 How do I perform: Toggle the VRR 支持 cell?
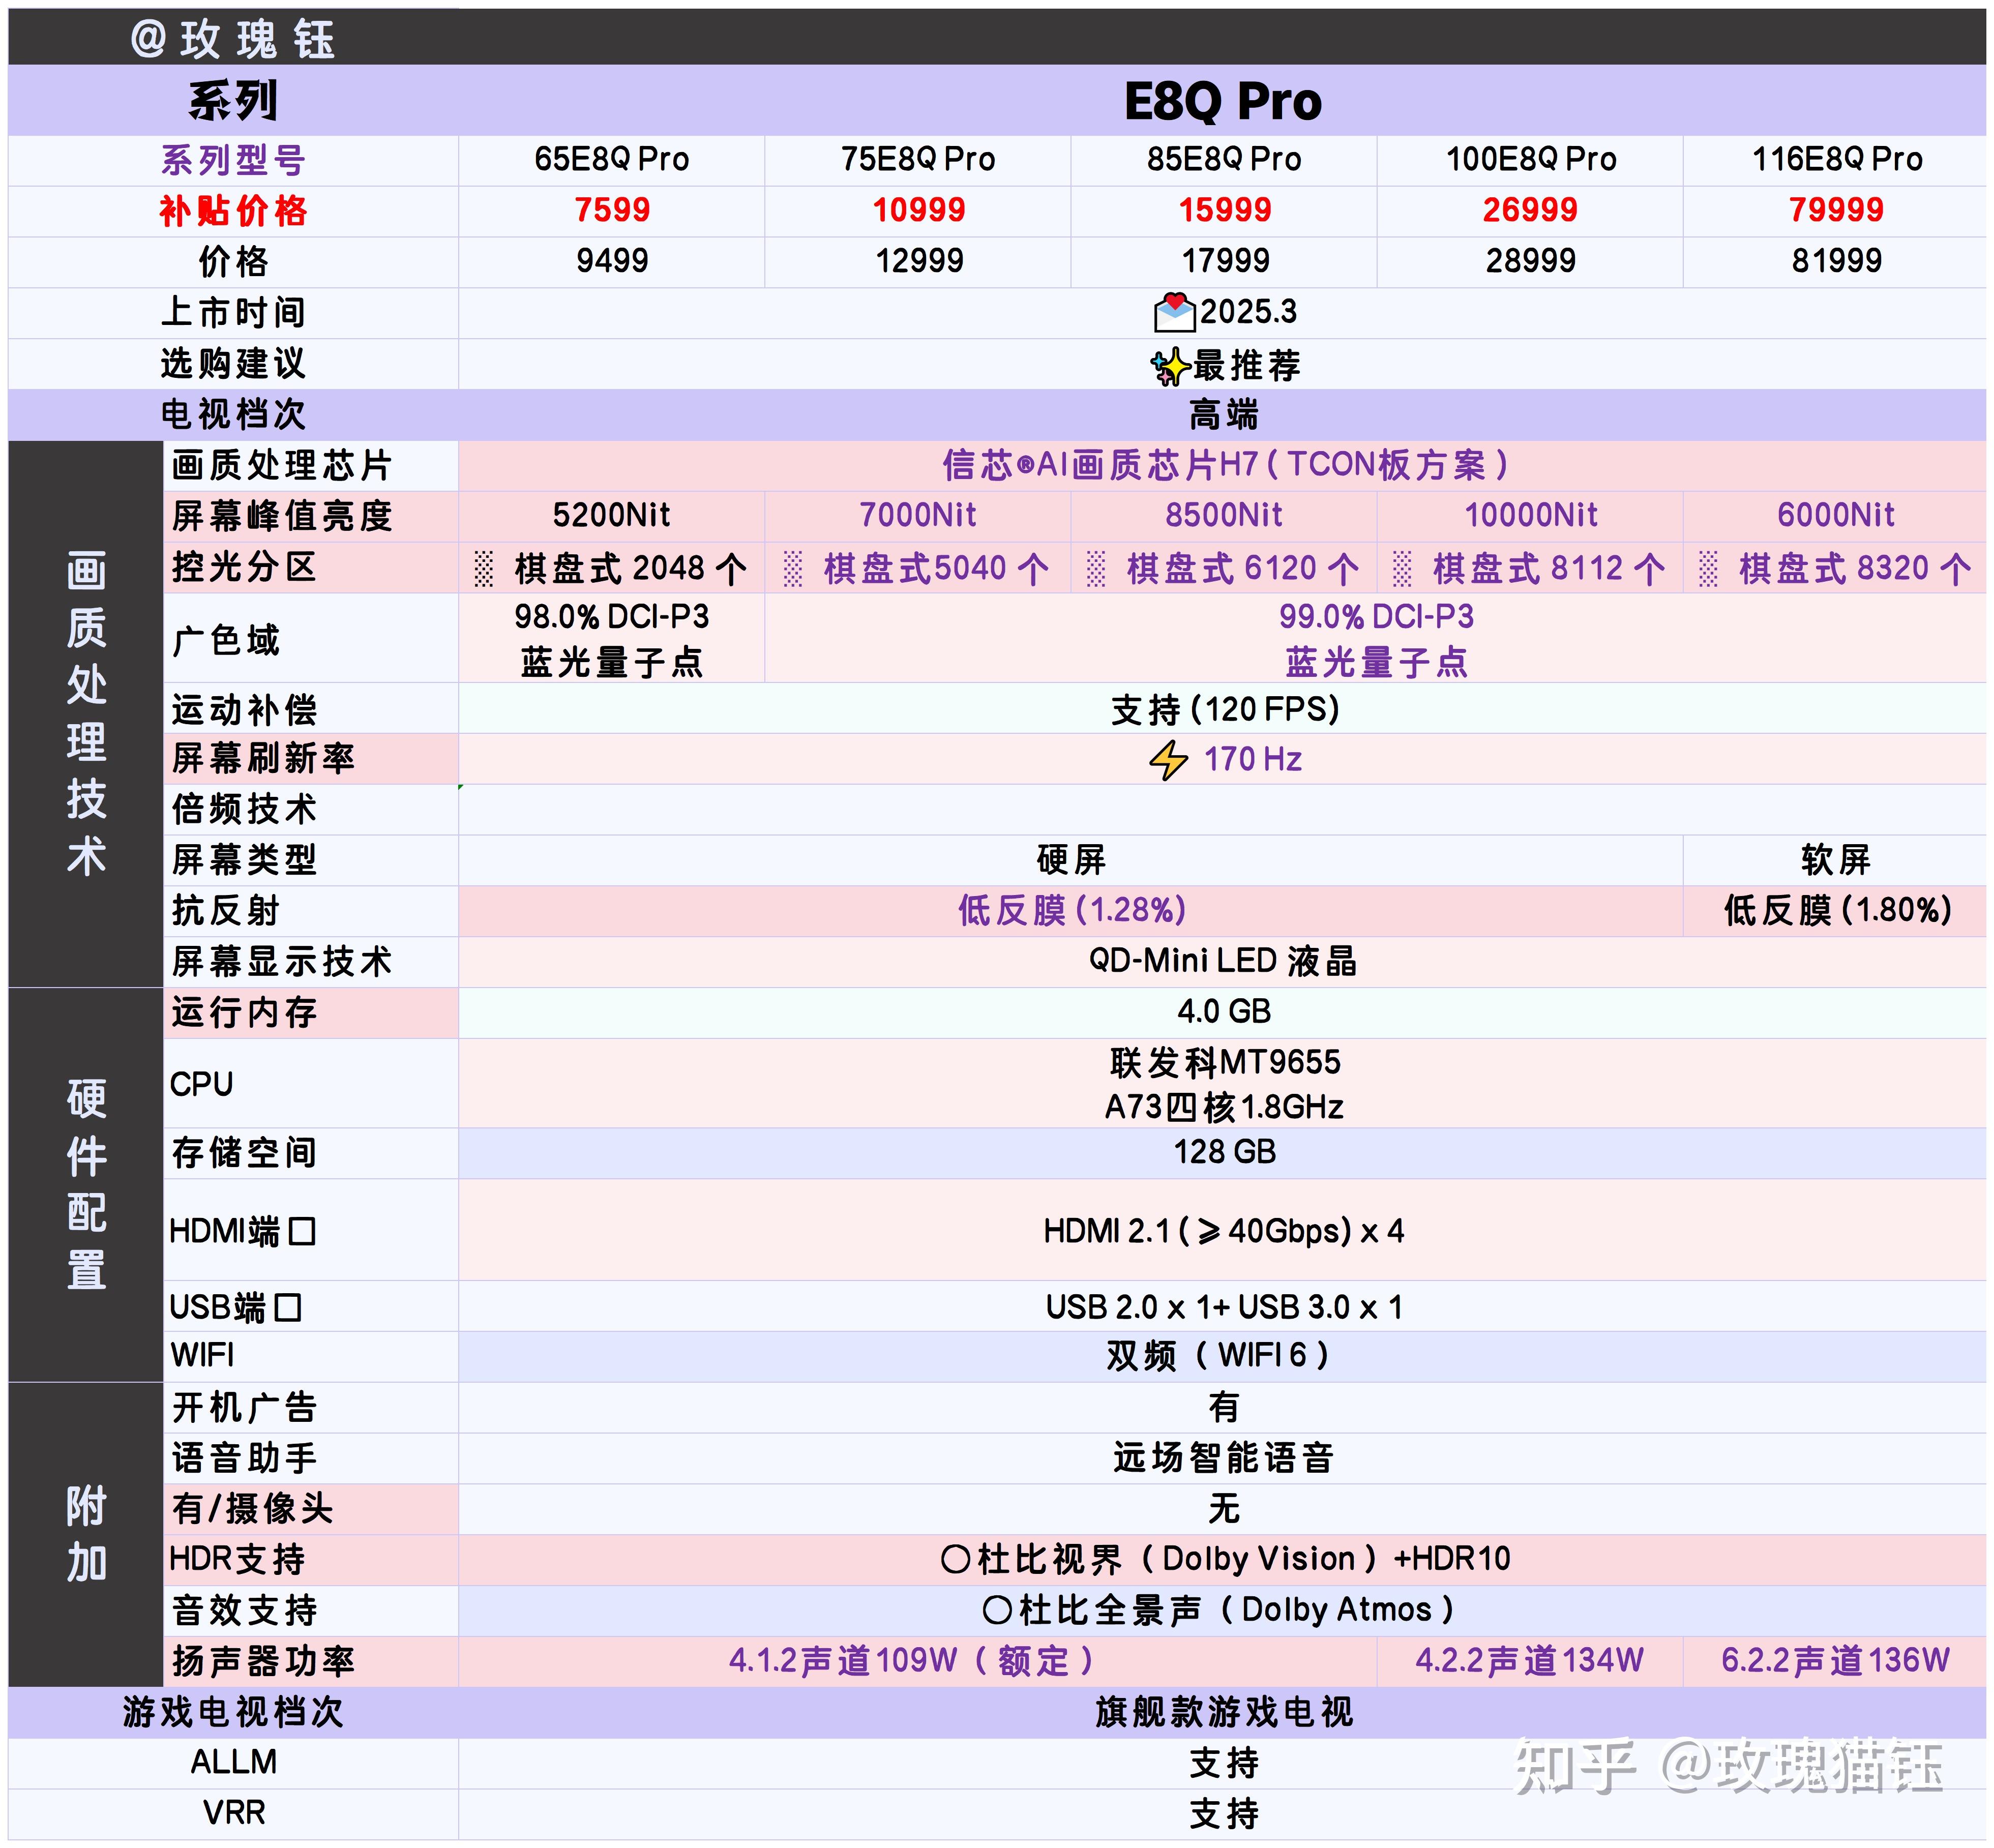pyautogui.click(x=1223, y=1813)
